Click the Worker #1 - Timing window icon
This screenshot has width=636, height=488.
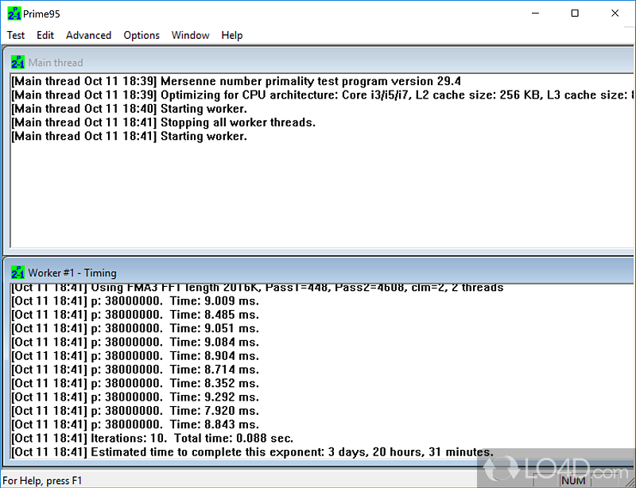(x=18, y=272)
